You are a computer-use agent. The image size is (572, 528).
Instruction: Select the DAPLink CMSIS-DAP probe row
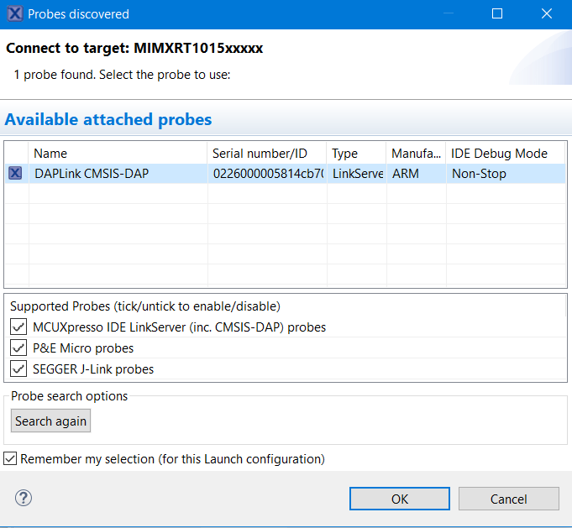[118, 174]
